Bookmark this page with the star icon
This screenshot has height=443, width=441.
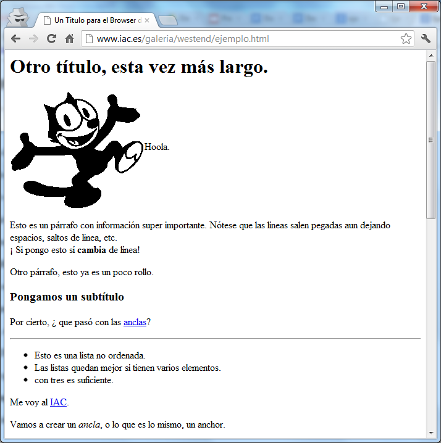tap(406, 39)
